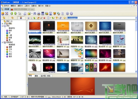Expand the 类别 tree node
The height and width of the screenshot is (99, 138).
(2, 23)
